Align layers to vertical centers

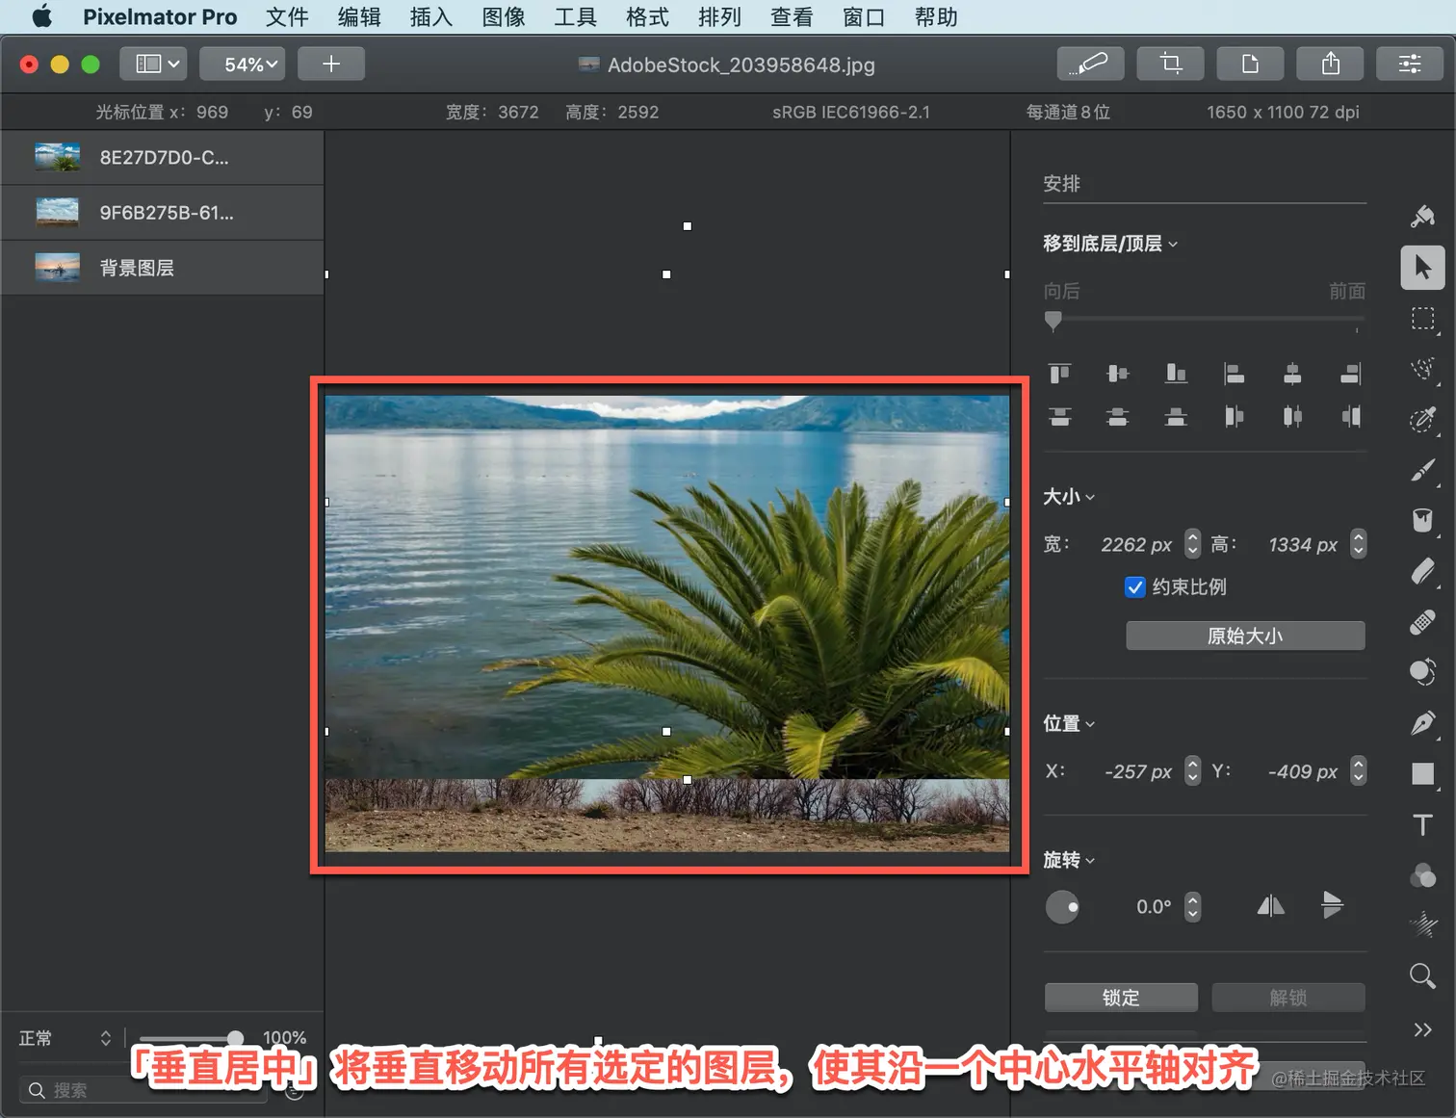click(x=1118, y=374)
